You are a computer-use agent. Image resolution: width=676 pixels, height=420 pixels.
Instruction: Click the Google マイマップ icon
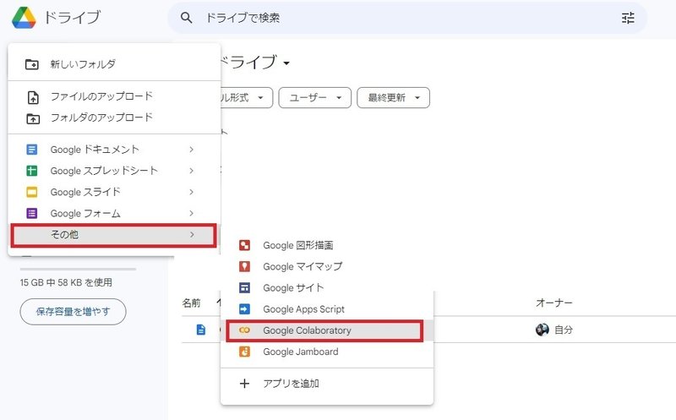(x=244, y=266)
